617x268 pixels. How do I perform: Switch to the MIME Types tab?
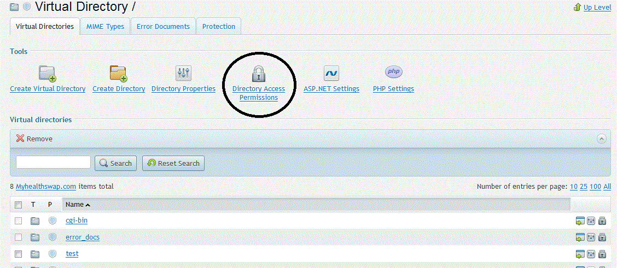[x=105, y=26]
